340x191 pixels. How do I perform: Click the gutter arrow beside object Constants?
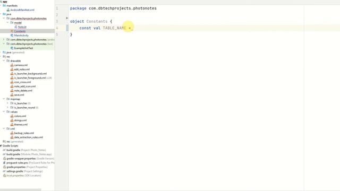click(x=67, y=18)
